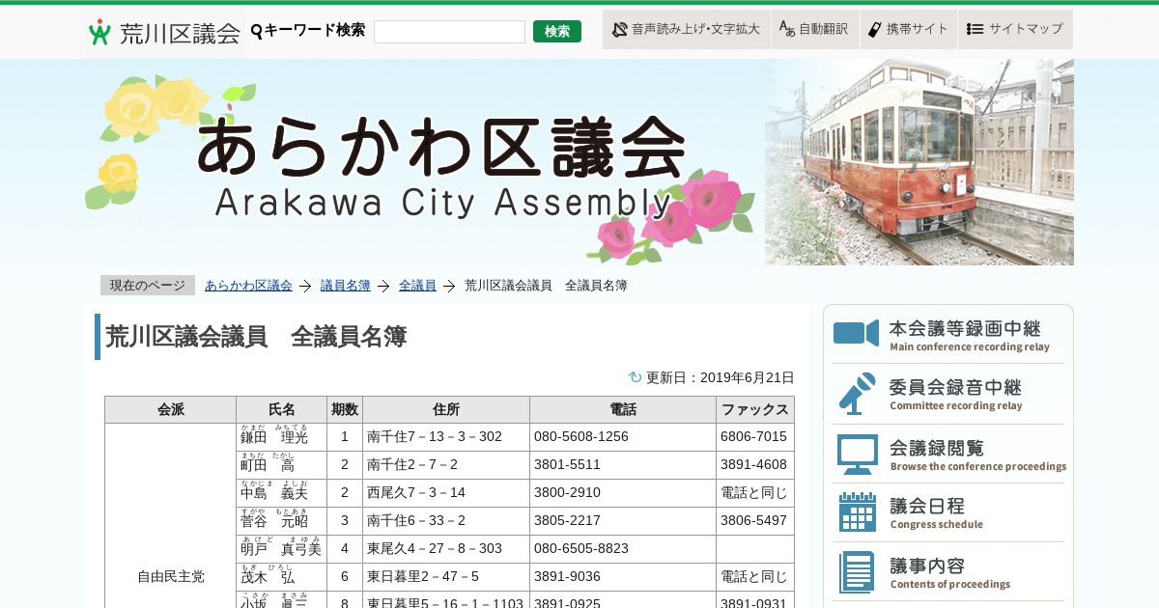The image size is (1159, 608).
Task: Click the video camera relay icon
Action: [856, 333]
